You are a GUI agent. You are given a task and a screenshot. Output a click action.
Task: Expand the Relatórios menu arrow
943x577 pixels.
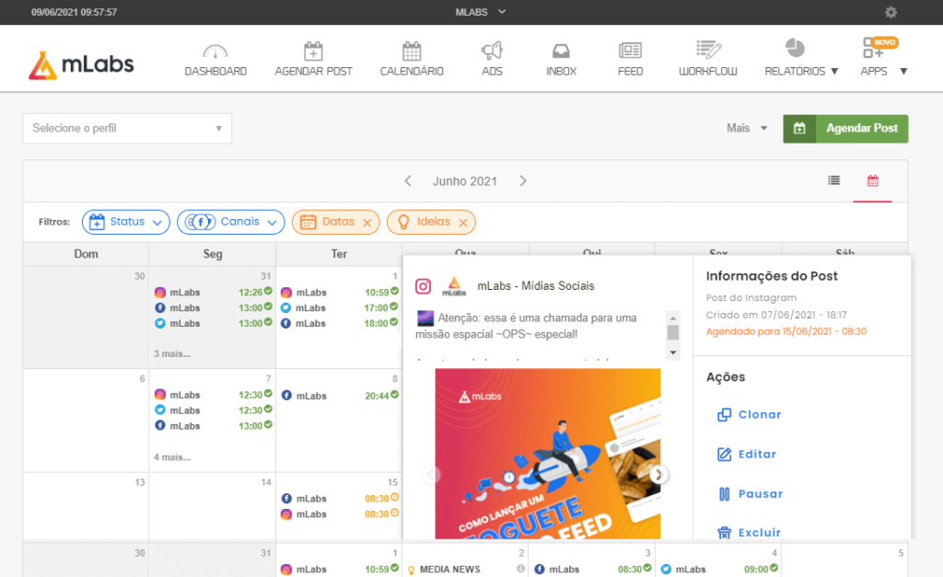834,72
